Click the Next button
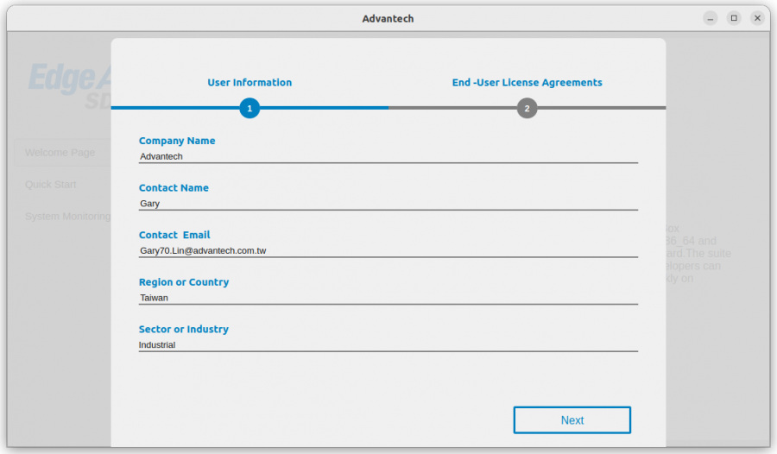Image resolution: width=777 pixels, height=454 pixels. [x=572, y=420]
